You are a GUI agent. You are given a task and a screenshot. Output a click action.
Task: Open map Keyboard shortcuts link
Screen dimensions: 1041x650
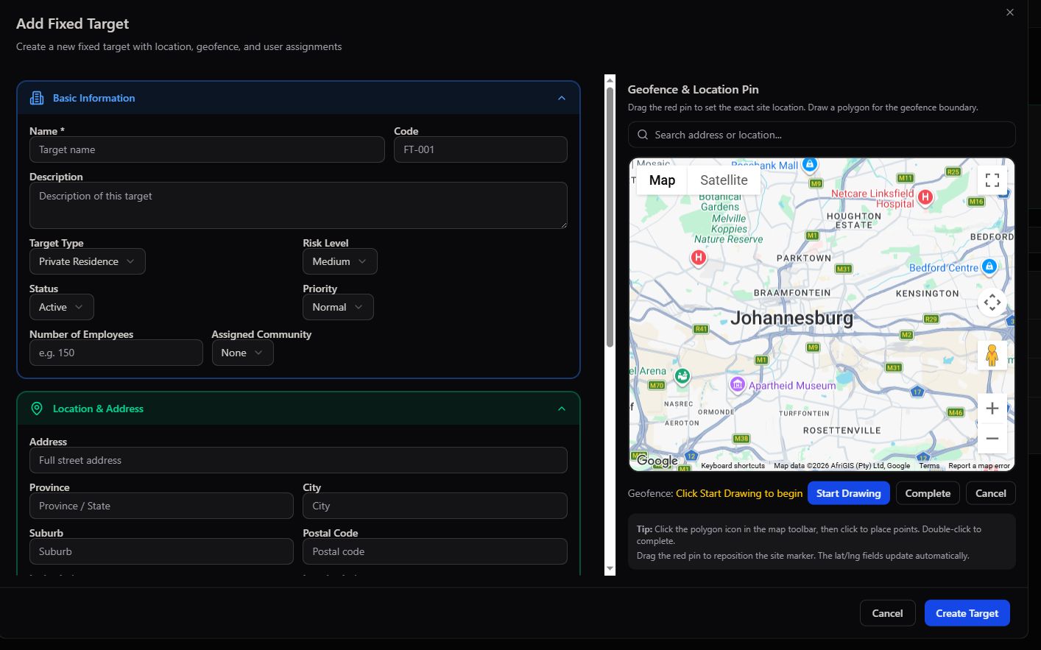tap(733, 465)
